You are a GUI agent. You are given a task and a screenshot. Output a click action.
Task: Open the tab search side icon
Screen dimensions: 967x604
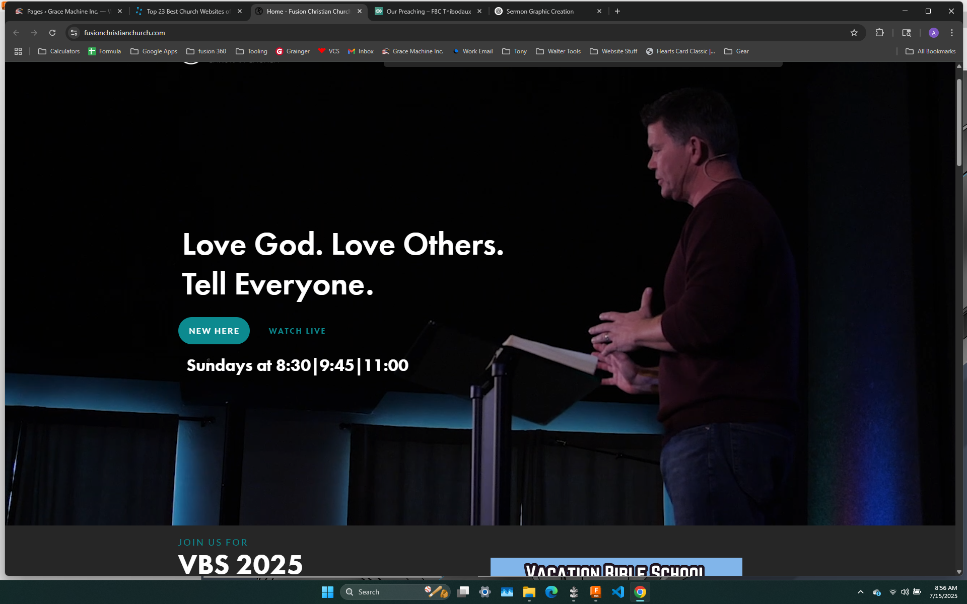coord(906,33)
